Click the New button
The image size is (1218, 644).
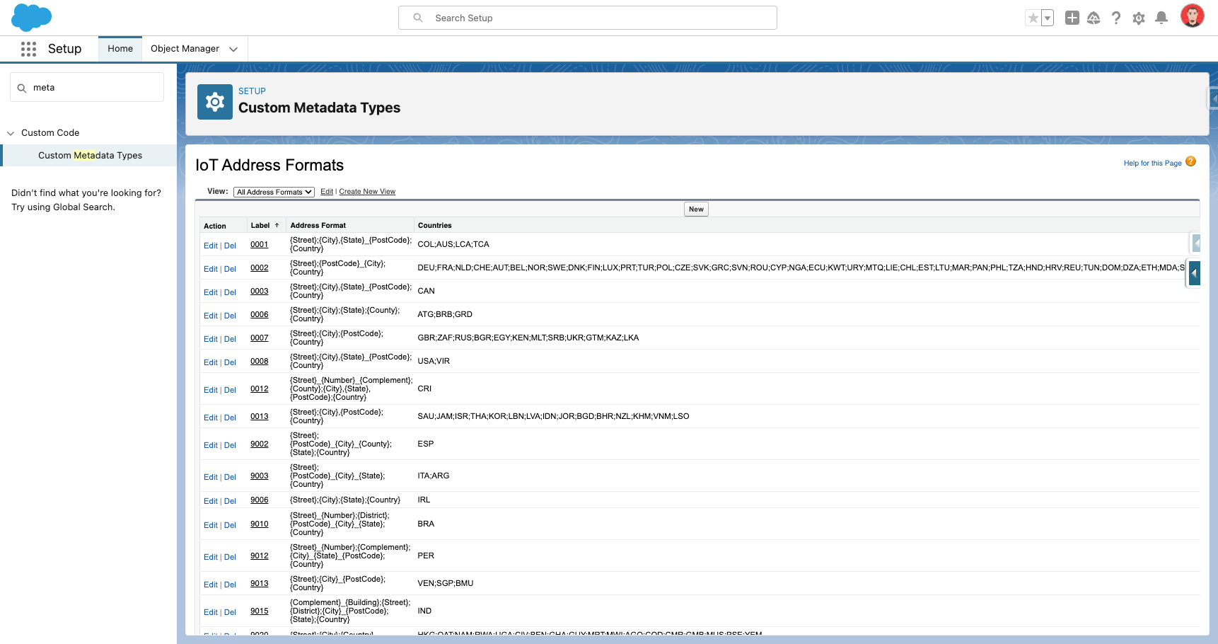point(696,209)
